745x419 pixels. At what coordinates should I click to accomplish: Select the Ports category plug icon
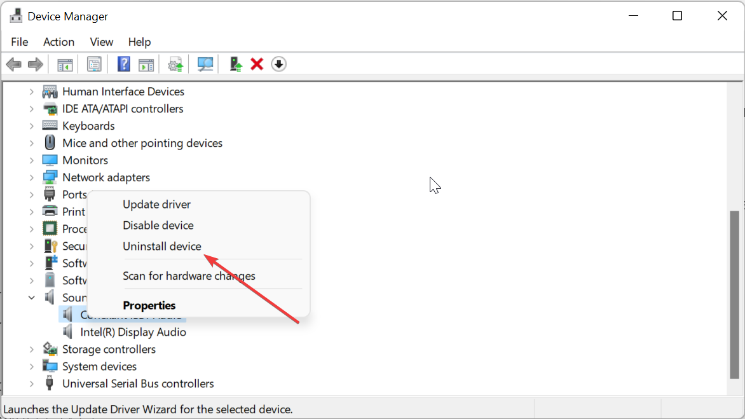pos(50,195)
